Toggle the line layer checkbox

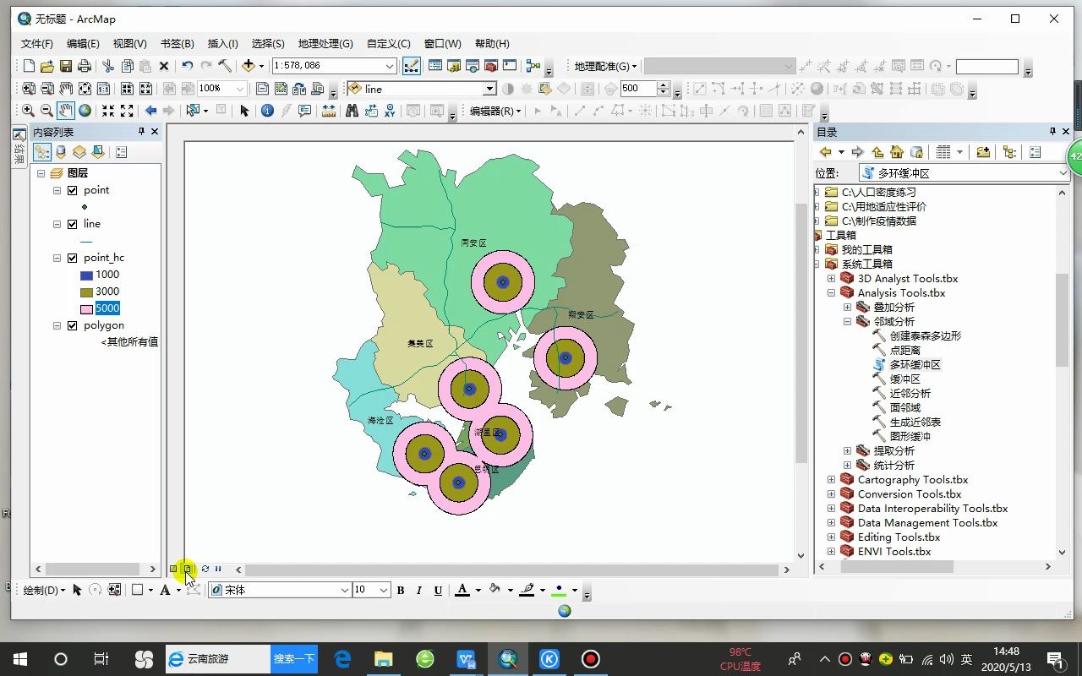pyautogui.click(x=72, y=224)
